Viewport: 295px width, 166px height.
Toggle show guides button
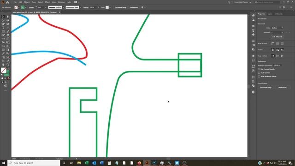(273, 50)
